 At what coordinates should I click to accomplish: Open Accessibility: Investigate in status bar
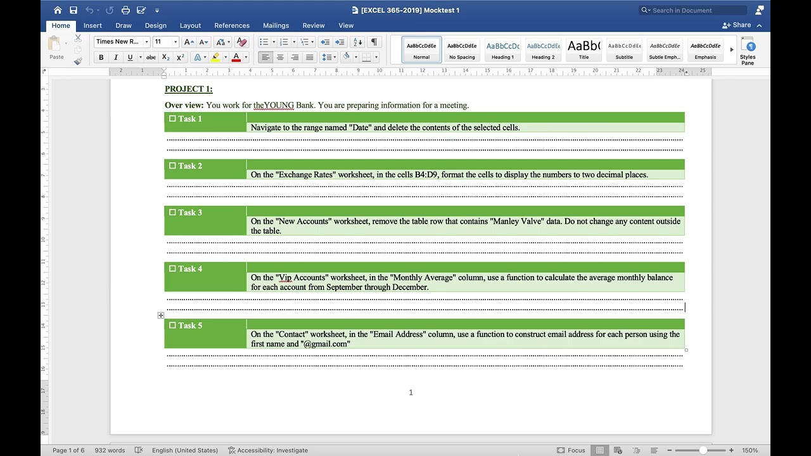(x=268, y=450)
